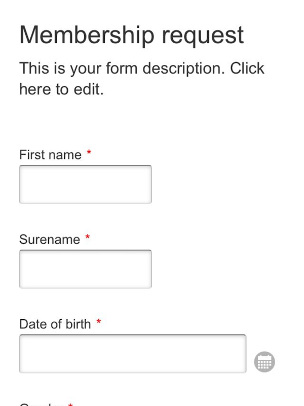Image resolution: width=304 pixels, height=406 pixels.
Task: Click the word request in the title
Action: pyautogui.click(x=203, y=35)
